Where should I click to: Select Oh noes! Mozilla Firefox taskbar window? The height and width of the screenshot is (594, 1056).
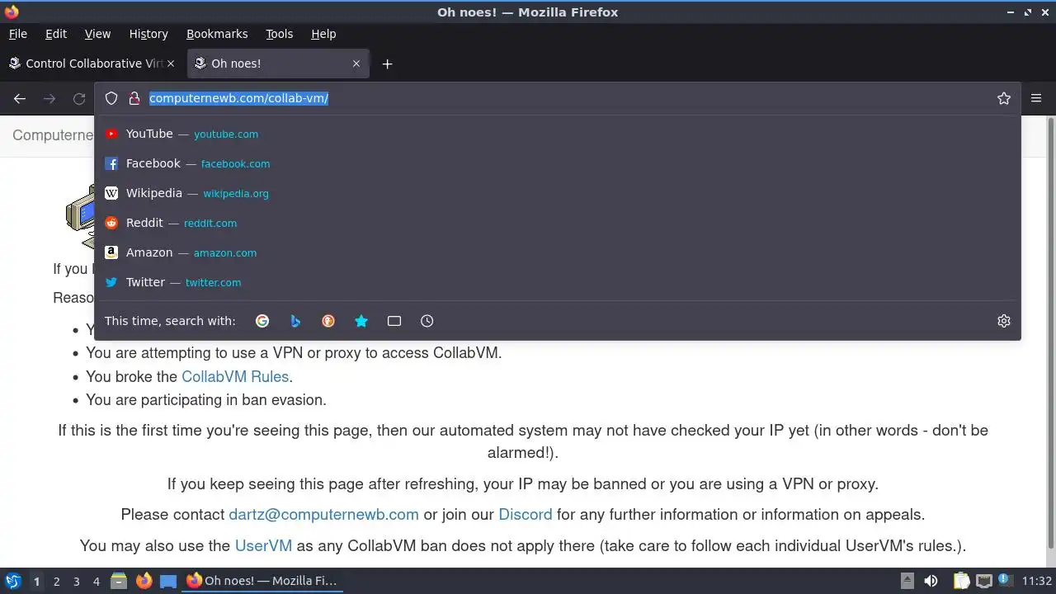pyautogui.click(x=262, y=581)
